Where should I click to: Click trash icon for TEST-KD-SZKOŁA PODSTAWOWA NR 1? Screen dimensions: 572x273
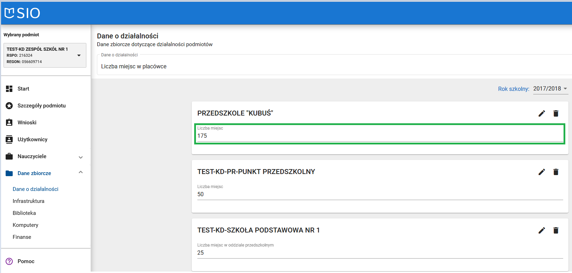(x=556, y=230)
